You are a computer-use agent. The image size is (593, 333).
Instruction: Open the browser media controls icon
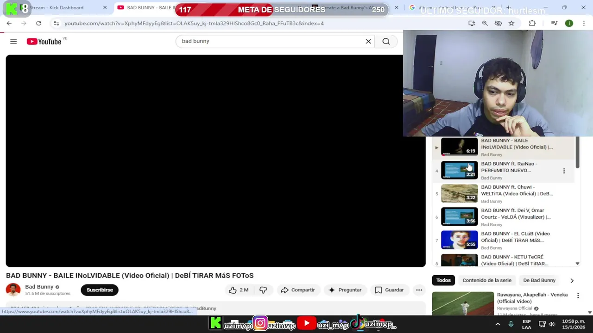(554, 23)
